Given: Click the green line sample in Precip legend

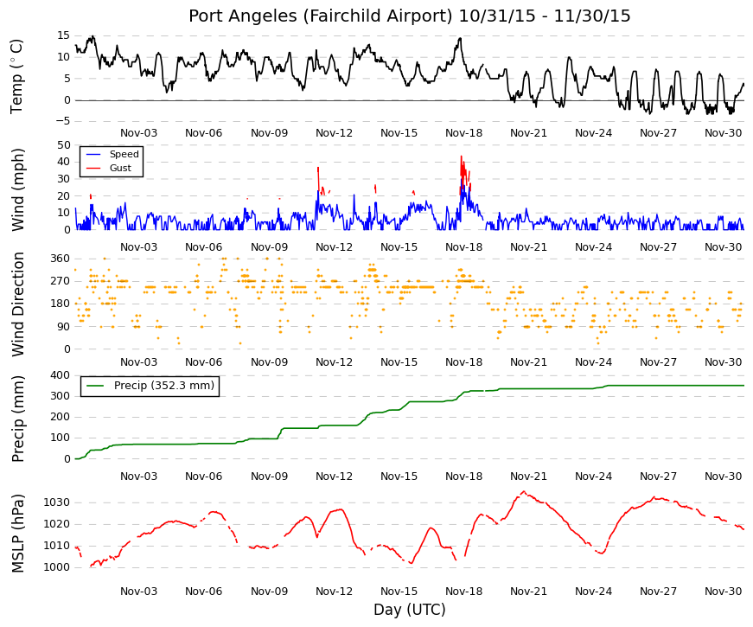Looking at the screenshot, I should point(95,386).
